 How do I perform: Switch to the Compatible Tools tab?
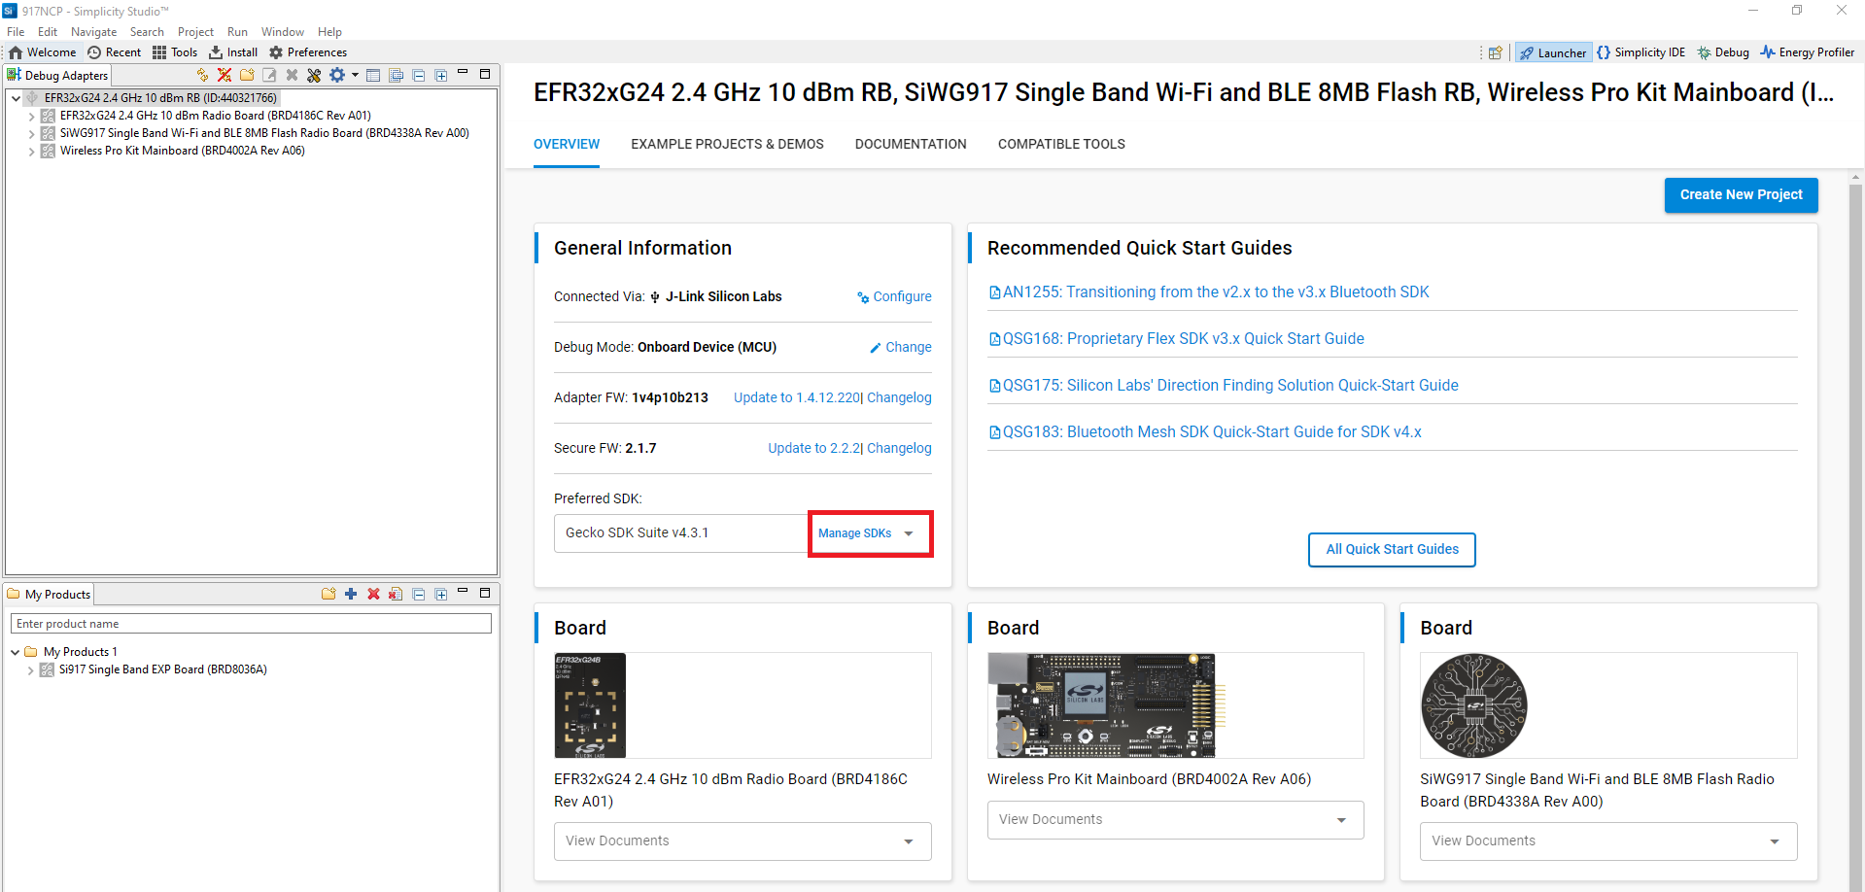click(x=1061, y=144)
